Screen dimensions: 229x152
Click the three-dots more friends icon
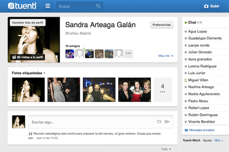128,54
